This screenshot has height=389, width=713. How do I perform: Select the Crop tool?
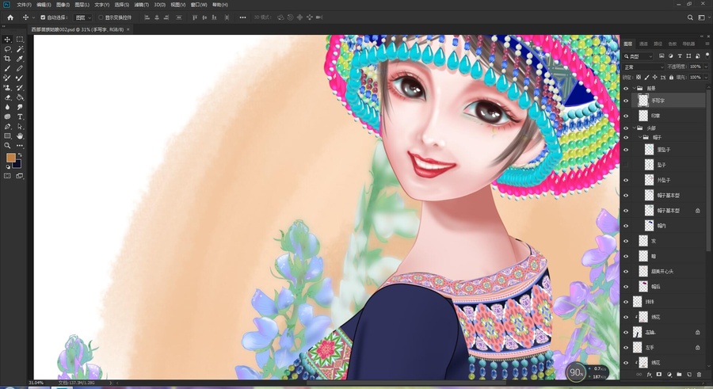[7, 59]
